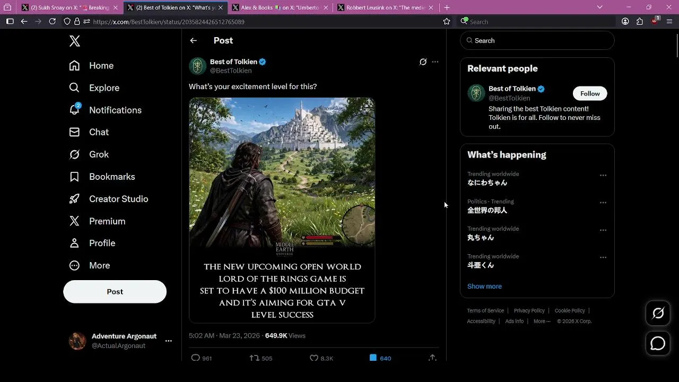The height and width of the screenshot is (382, 679).
Task: Open more options for 丸ちゃん trend
Action: pyautogui.click(x=603, y=230)
